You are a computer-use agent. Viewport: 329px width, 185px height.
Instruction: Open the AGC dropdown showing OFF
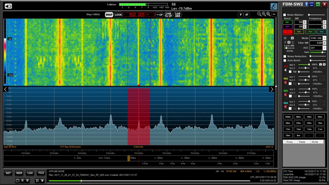[x=318, y=48]
